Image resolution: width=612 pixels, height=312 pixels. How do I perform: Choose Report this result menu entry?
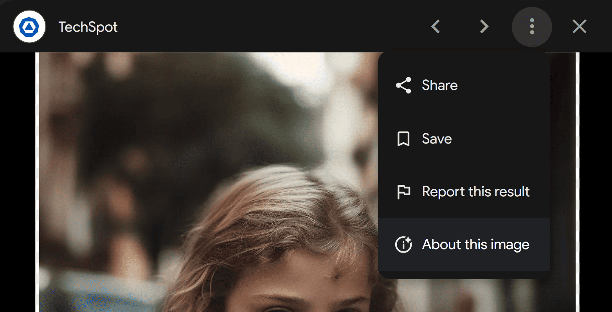click(x=464, y=192)
